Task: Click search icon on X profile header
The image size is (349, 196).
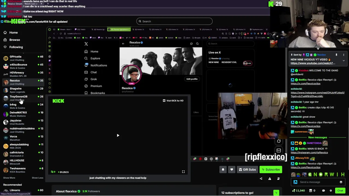Action: [x=197, y=44]
